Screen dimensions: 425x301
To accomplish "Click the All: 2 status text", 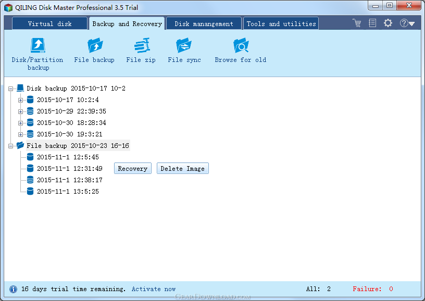I will click(x=318, y=289).
